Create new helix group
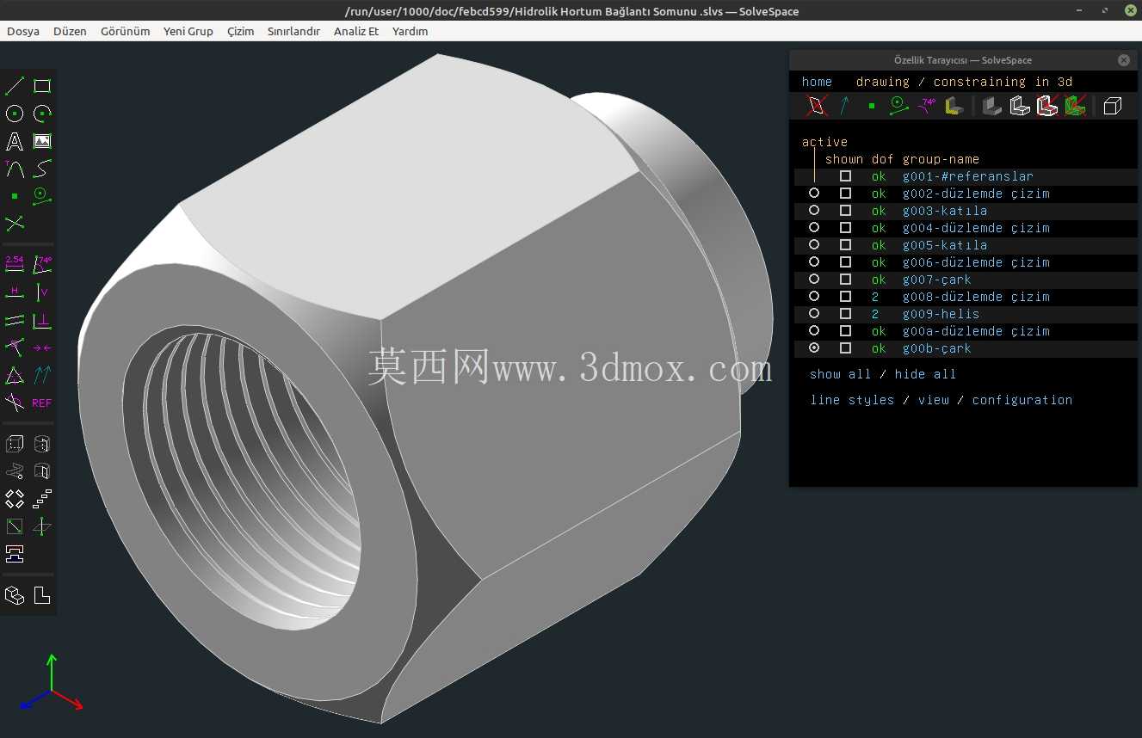This screenshot has width=1142, height=738. [15, 471]
